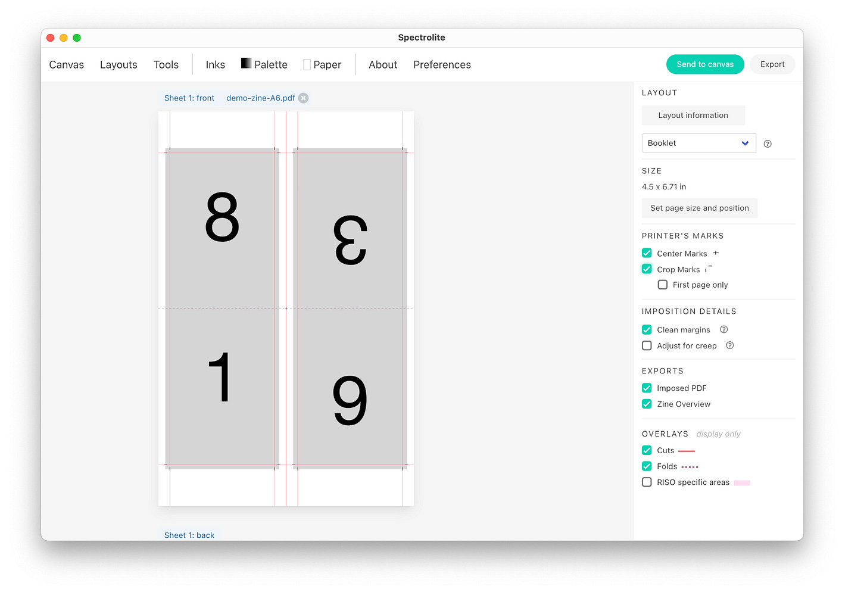Hide the Folds overlay
Screen dimensions: 867x589
tap(647, 466)
